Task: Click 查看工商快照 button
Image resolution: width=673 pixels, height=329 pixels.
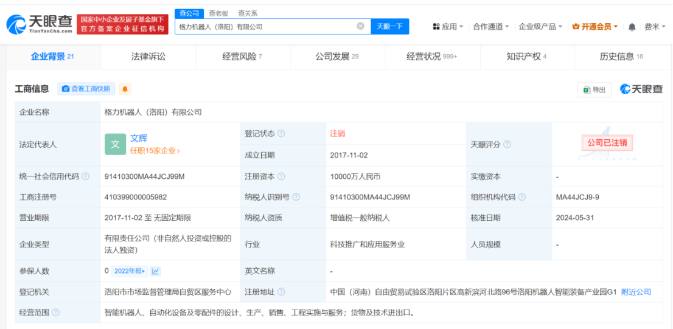Action: 86,89
